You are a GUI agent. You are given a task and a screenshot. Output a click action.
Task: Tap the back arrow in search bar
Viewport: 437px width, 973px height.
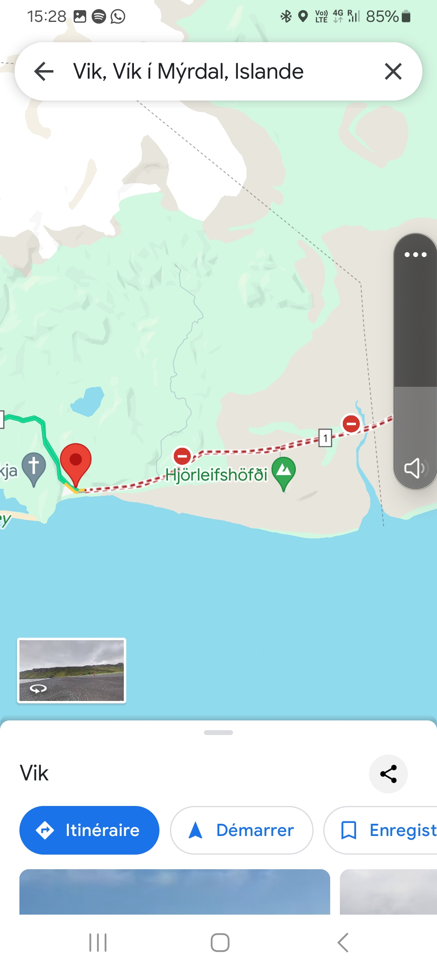(44, 72)
